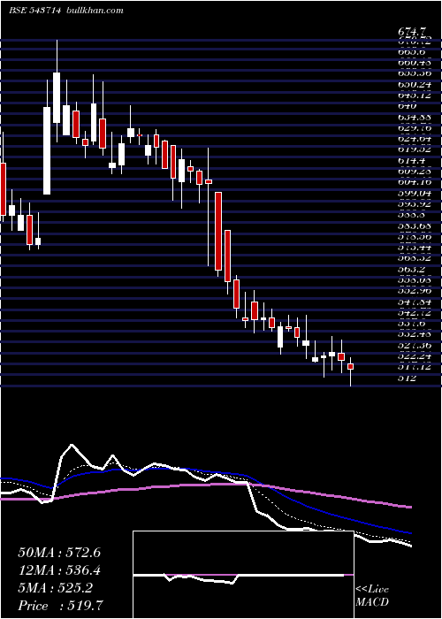442x619 pixels.
Task: Click the 604.16 price axis label
Action: tap(414, 183)
